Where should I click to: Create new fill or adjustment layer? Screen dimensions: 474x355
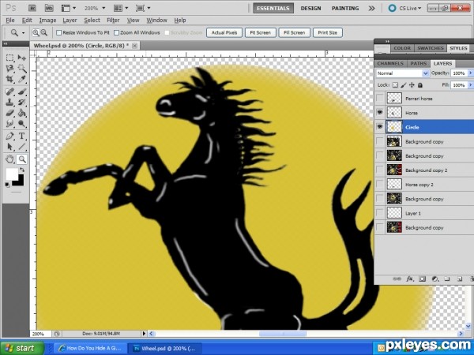pos(435,279)
